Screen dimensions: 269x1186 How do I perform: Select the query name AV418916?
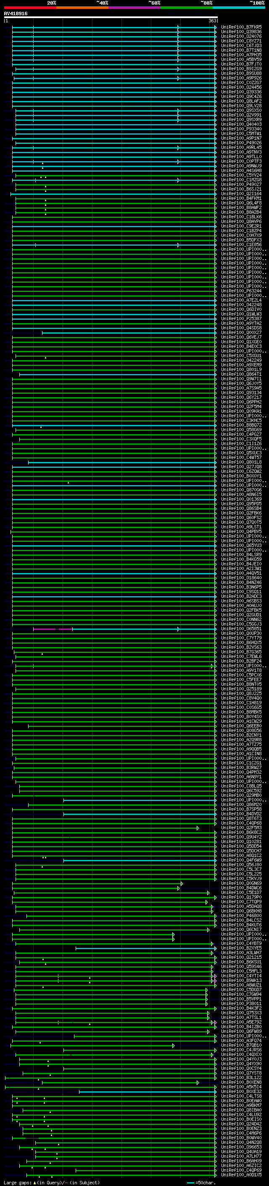point(16,14)
